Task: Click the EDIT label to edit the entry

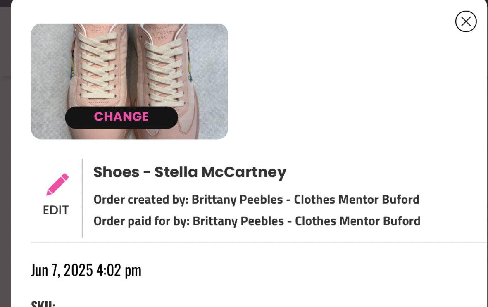Action: click(x=56, y=210)
